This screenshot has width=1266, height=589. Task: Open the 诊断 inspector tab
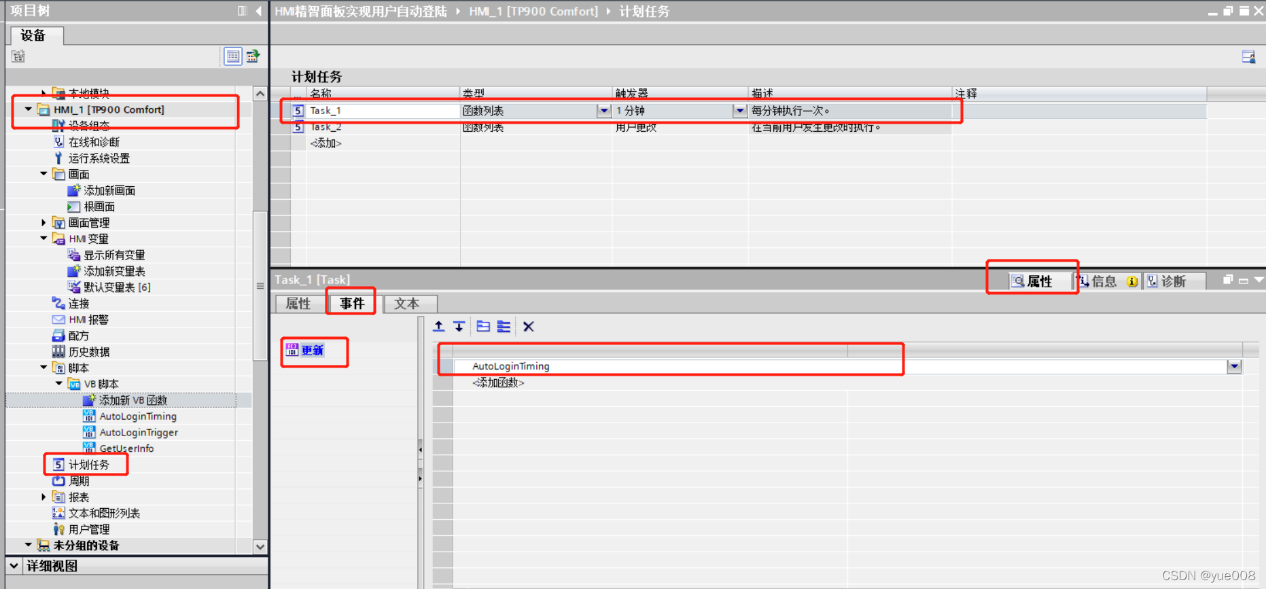1174,281
